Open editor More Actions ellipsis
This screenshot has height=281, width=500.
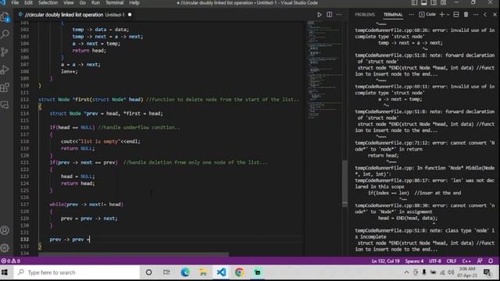(x=339, y=15)
